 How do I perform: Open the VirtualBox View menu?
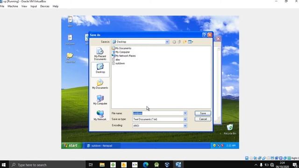tap(24, 6)
